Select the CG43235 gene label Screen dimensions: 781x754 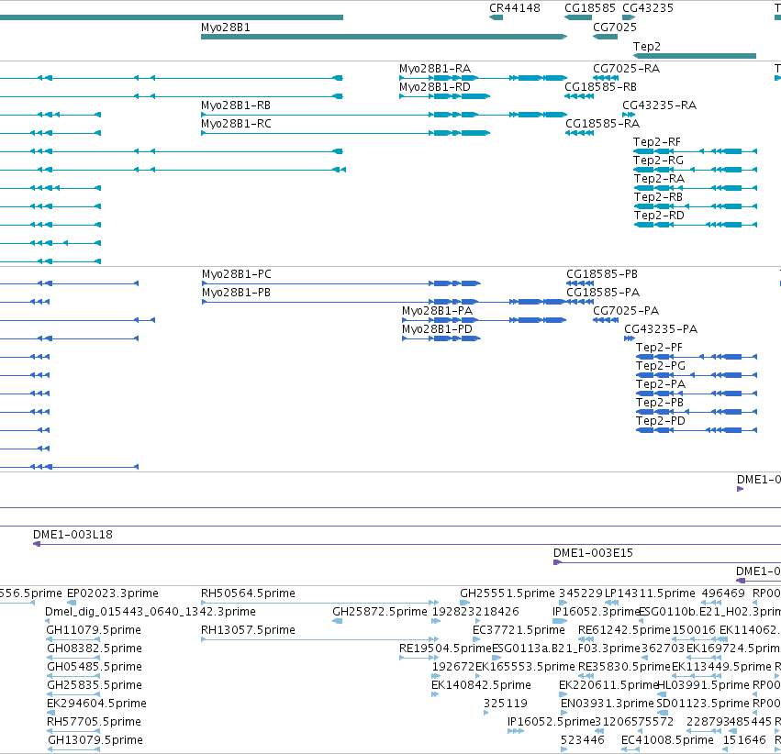click(648, 8)
